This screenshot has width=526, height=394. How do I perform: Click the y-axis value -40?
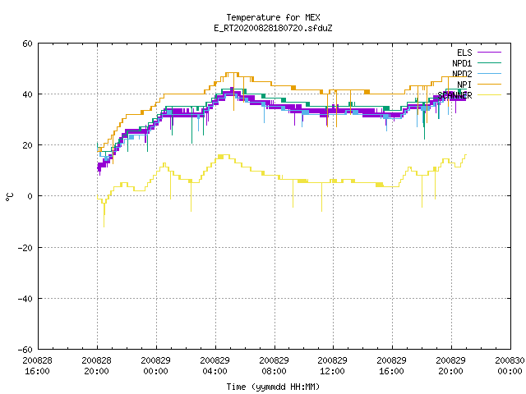(25, 299)
